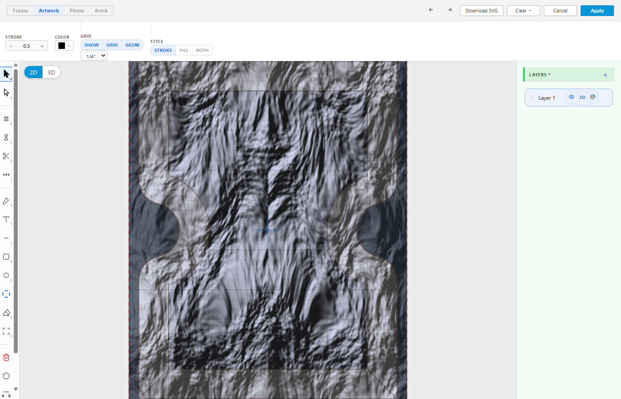Toggle 3D mode for Layer 1
This screenshot has height=399, width=621.
[x=582, y=97]
